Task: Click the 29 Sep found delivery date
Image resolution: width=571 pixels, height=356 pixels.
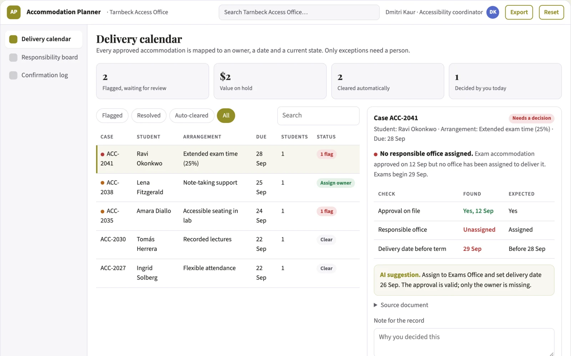Action: click(x=472, y=249)
